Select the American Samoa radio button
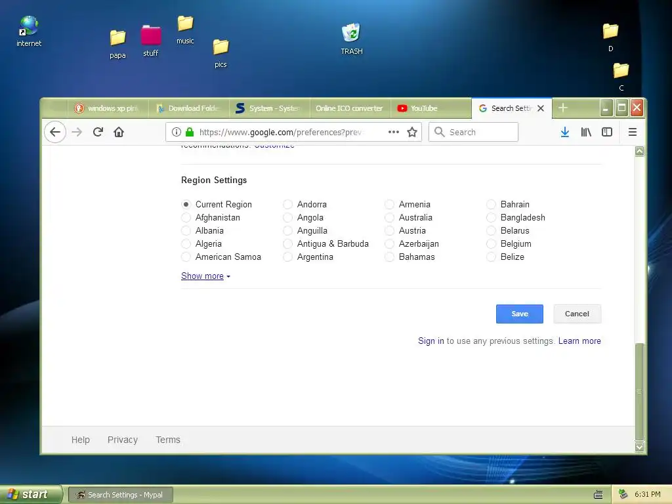The height and width of the screenshot is (504, 672). point(186,257)
